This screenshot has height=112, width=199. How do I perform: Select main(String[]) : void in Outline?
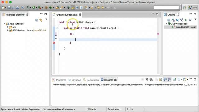[183, 27]
